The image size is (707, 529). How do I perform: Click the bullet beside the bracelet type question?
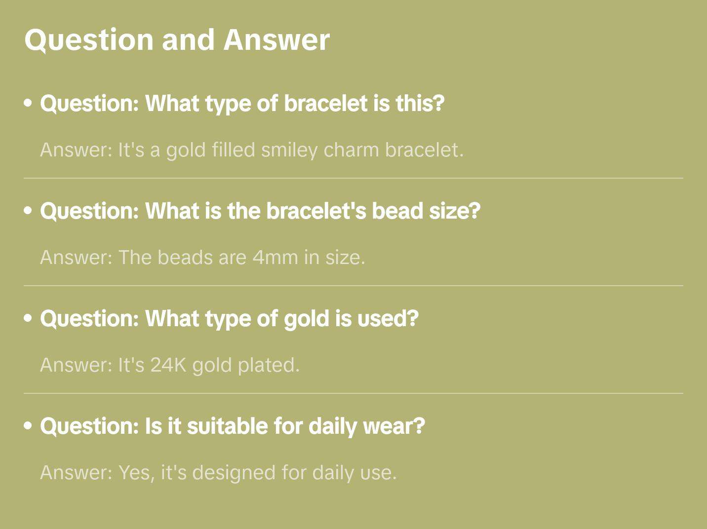coord(28,103)
